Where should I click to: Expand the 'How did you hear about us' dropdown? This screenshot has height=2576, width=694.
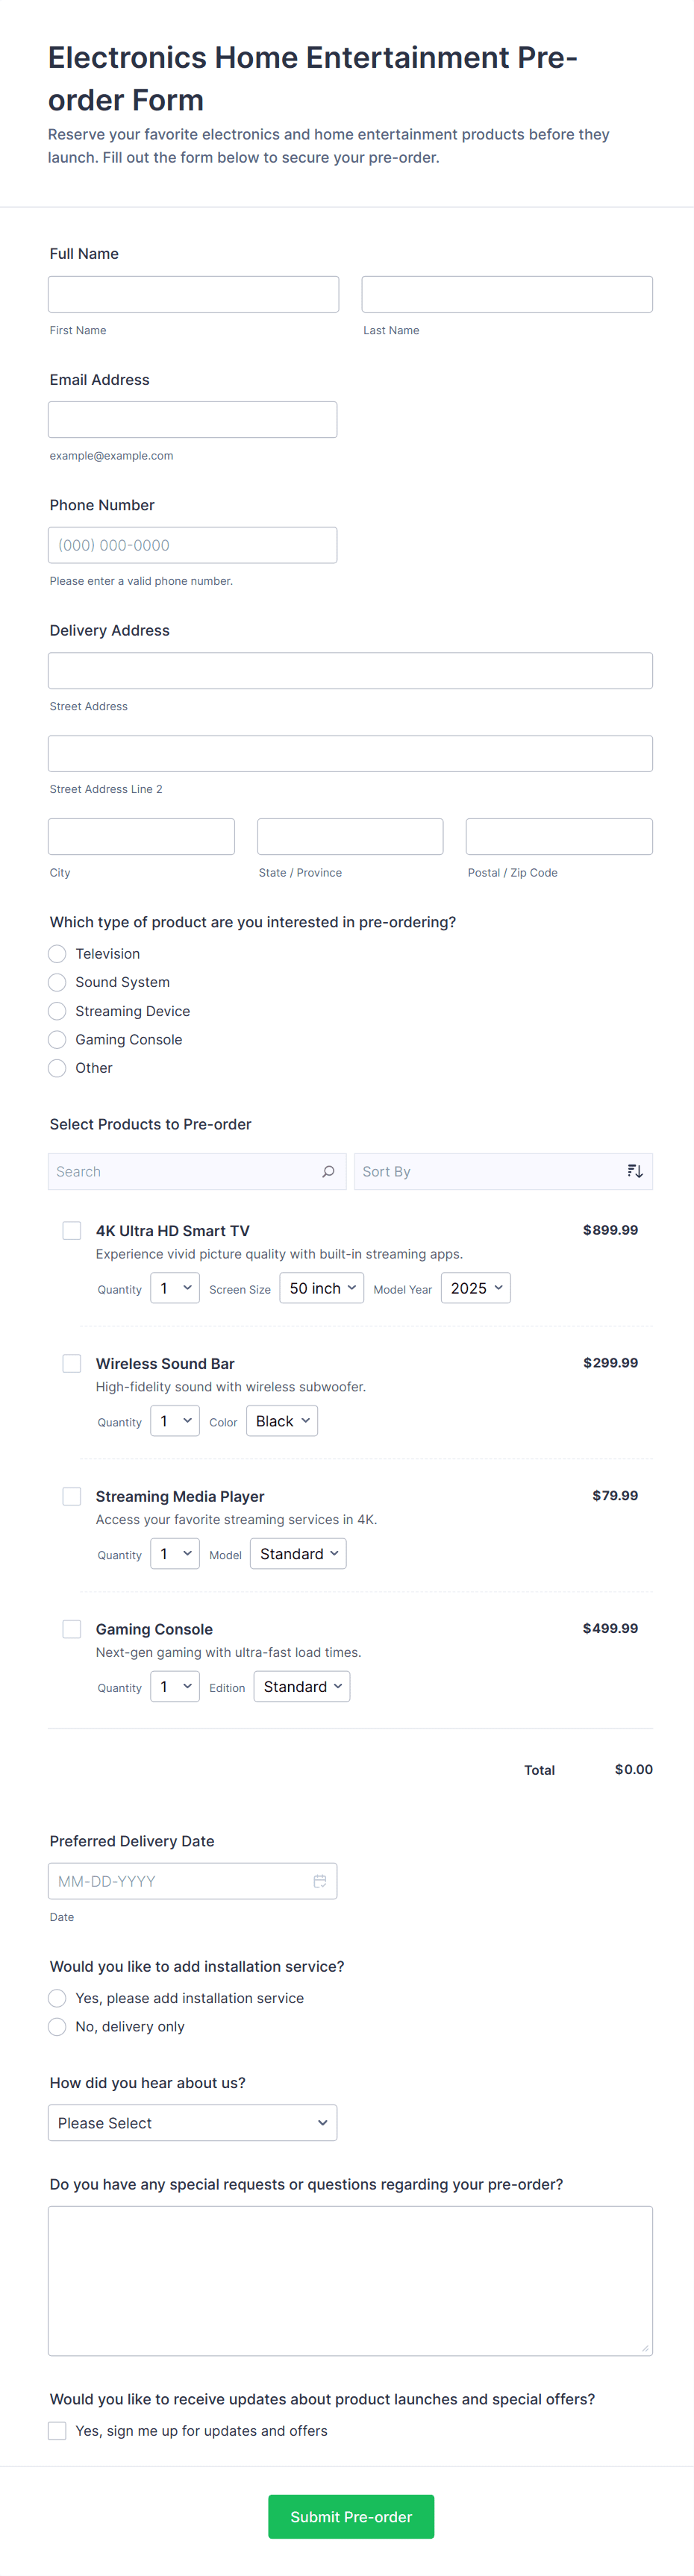tap(192, 2123)
